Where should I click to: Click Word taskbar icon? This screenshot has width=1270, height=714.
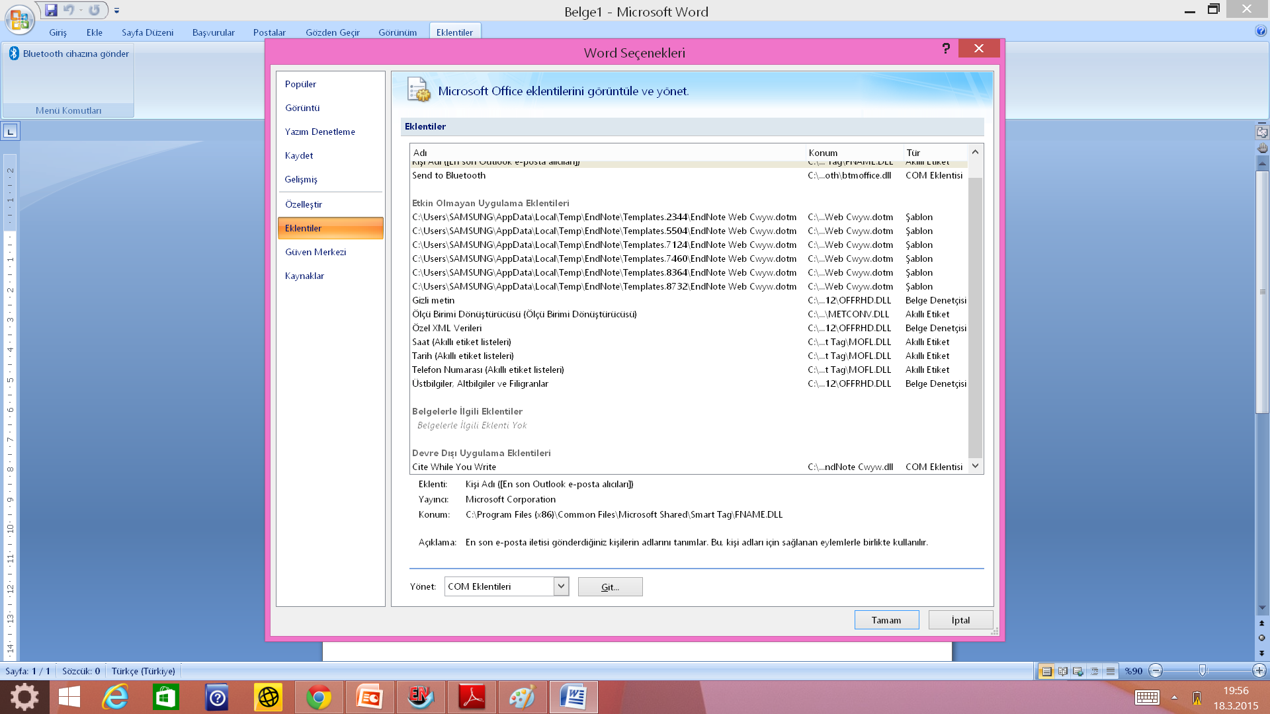(573, 697)
